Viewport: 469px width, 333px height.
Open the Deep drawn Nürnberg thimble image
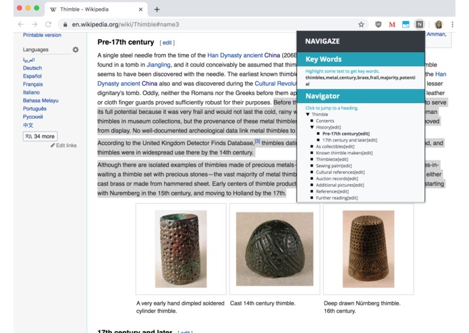click(368, 249)
